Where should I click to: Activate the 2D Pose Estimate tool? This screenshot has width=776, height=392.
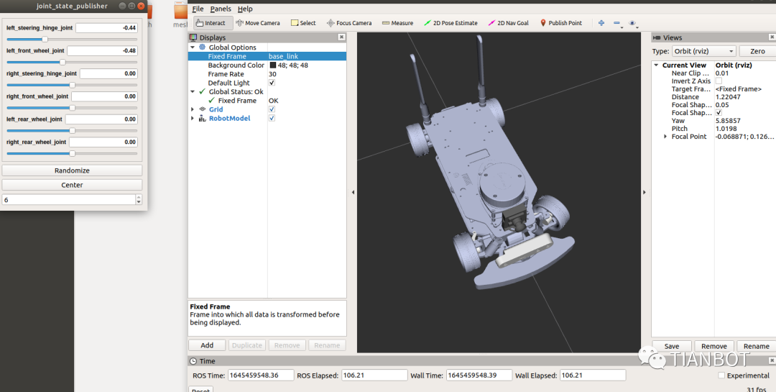451,23
